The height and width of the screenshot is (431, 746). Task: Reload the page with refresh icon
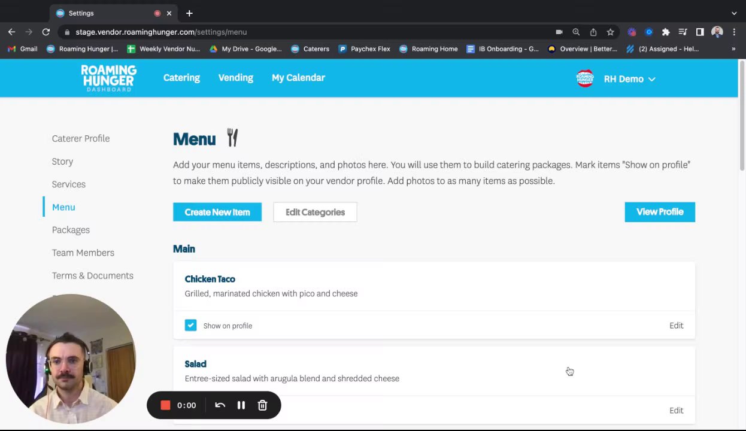[46, 32]
